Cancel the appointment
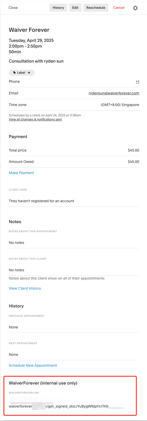 tap(119, 8)
